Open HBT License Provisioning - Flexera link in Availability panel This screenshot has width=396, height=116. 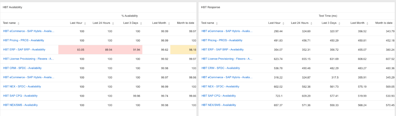pyautogui.click(x=28, y=59)
